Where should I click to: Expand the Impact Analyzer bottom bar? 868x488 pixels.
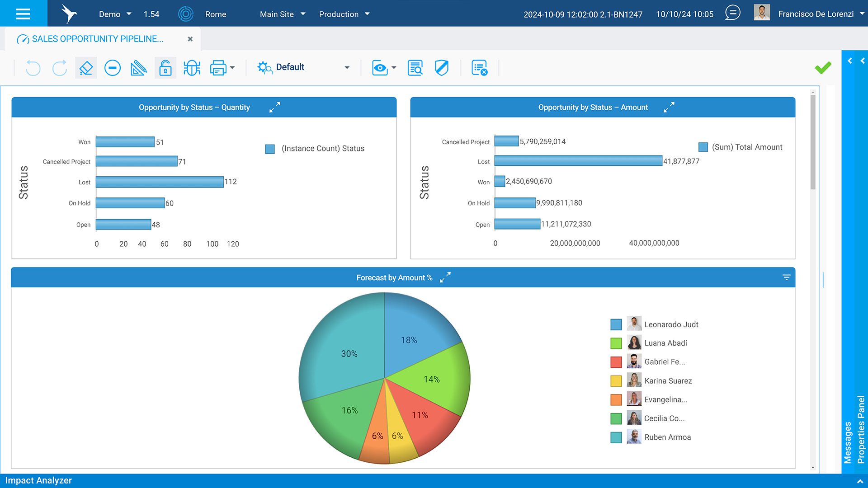coord(859,481)
